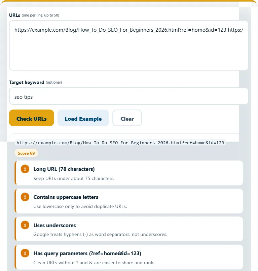Click 'Google treats hyphens (-) as word separators' text
The height and width of the screenshot is (271, 258).
(100, 234)
